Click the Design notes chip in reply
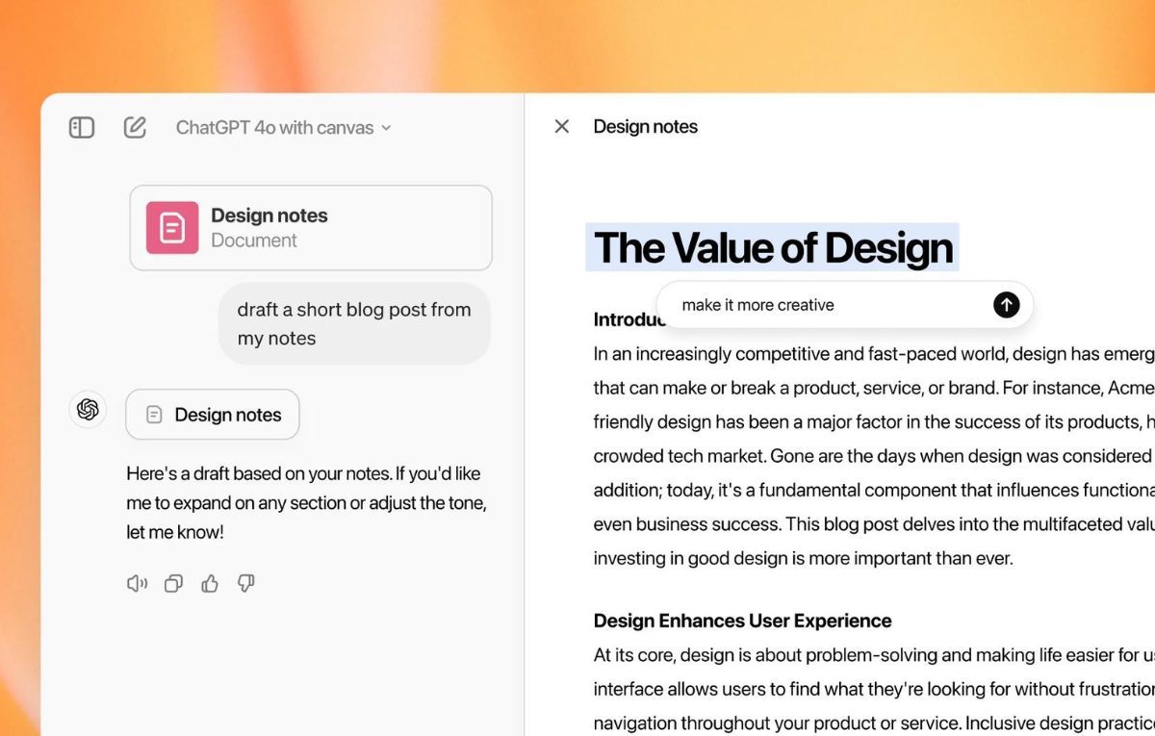Screen dimensions: 1155x736 [x=213, y=415]
